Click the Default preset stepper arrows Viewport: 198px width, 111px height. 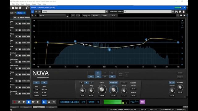coord(67,16)
